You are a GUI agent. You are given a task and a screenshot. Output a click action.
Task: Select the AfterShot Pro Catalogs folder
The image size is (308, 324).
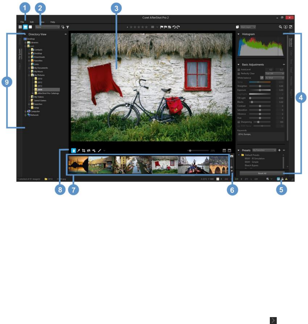coord(47,93)
